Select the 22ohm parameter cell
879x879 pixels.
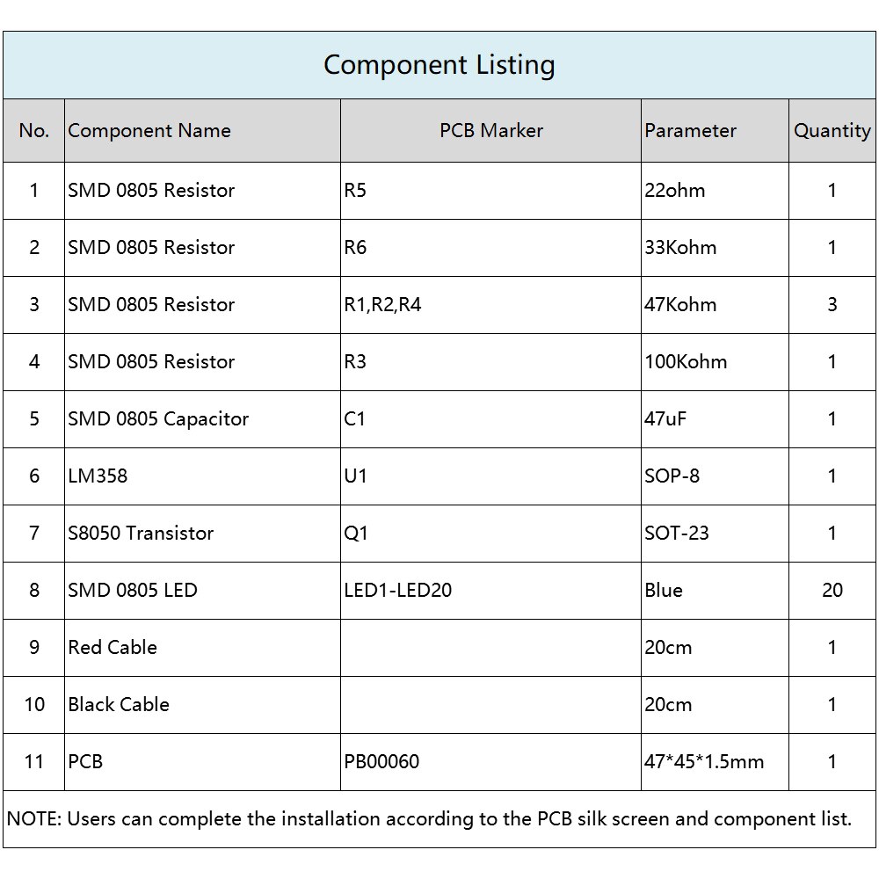pos(674,191)
